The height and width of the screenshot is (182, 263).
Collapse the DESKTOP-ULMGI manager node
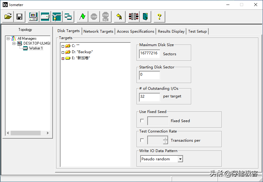pyautogui.click(x=14, y=44)
